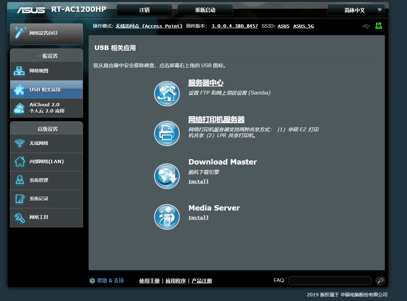Click the 重新启动 reboot button

pyautogui.click(x=205, y=10)
